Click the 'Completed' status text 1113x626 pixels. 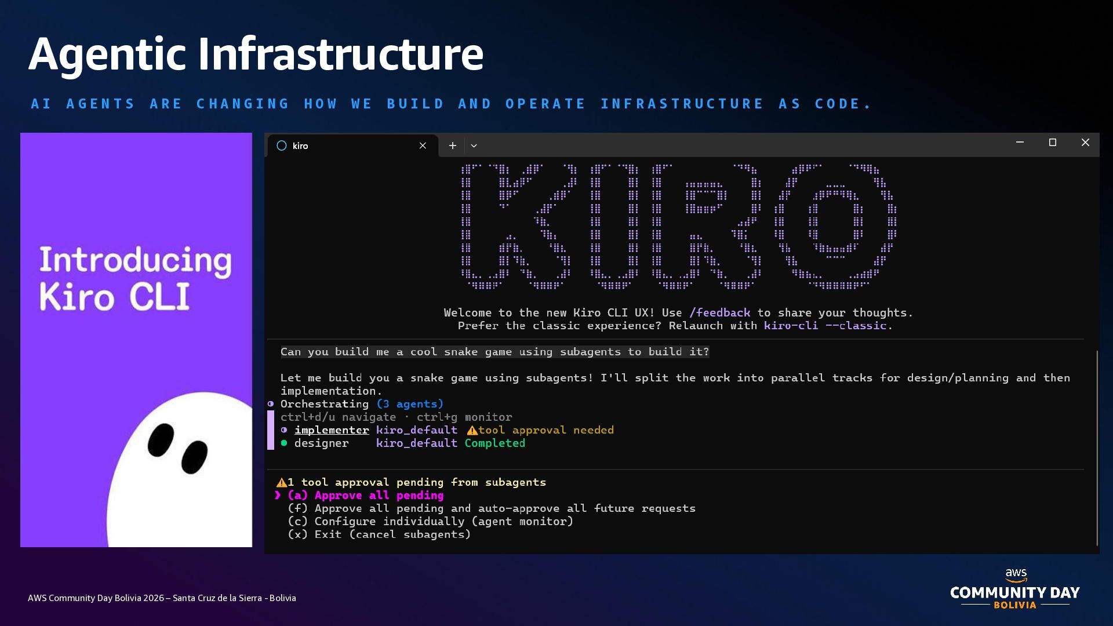[x=495, y=443]
